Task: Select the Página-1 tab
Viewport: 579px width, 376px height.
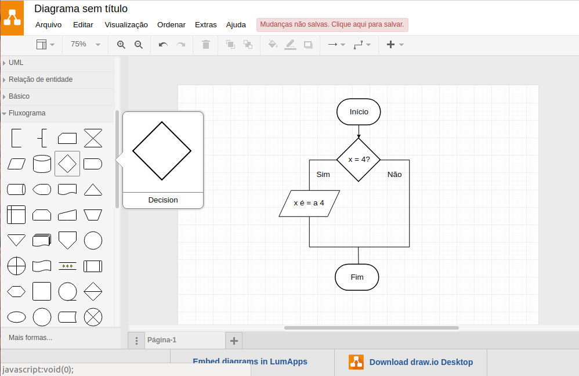Action: click(184, 340)
